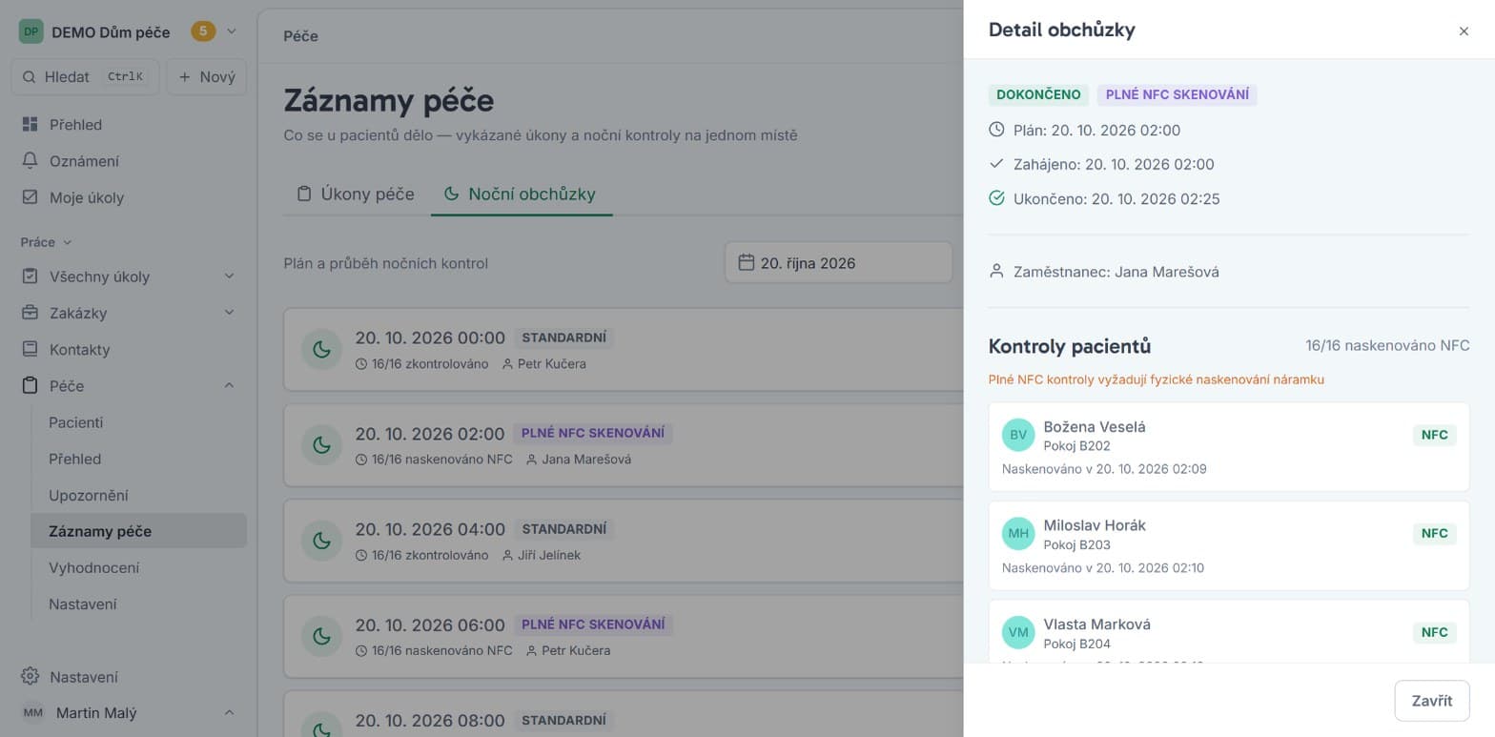Expand the Zakázky submenu chevron

click(x=229, y=313)
